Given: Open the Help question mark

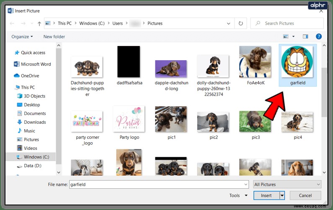Looking at the screenshot, I should click(x=319, y=36).
